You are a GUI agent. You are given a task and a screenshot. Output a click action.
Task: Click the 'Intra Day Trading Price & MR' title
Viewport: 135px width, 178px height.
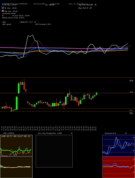tap(50, 133)
